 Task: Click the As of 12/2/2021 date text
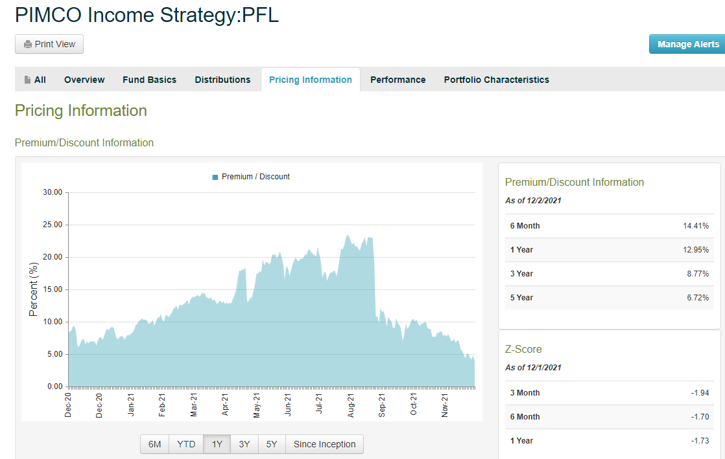pos(532,201)
